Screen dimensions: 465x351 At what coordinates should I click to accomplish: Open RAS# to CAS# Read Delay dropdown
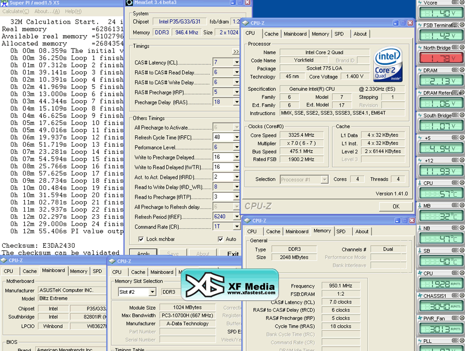click(x=236, y=72)
